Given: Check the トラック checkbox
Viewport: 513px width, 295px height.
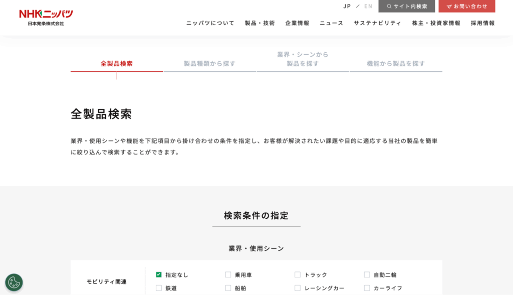Looking at the screenshot, I should point(298,275).
